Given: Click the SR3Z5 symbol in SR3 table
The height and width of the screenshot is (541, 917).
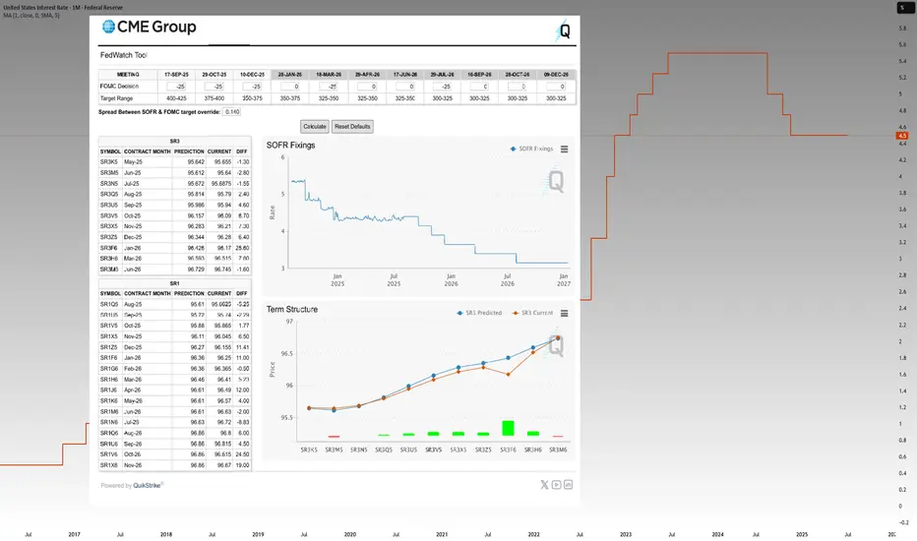Looking at the screenshot, I should (x=109, y=237).
